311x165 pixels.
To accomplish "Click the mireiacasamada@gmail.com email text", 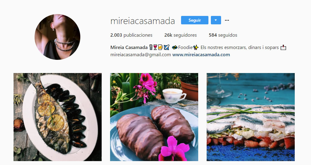I will click(141, 55).
